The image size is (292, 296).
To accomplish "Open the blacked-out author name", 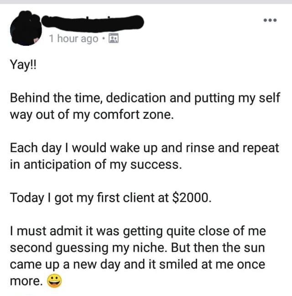I will pyautogui.click(x=93, y=23).
